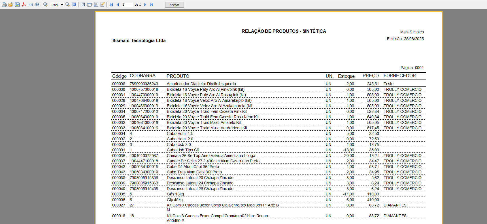The width and height of the screenshot is (487, 224).
Task: Zoom out with the magnifier minus
Action: point(67,5)
